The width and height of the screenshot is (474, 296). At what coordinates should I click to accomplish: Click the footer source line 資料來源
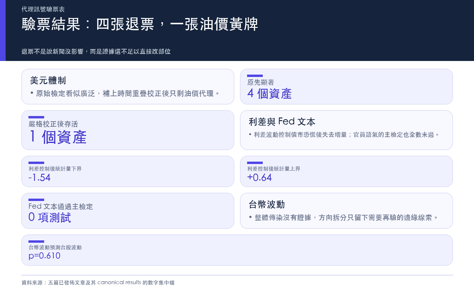pyautogui.click(x=98, y=283)
